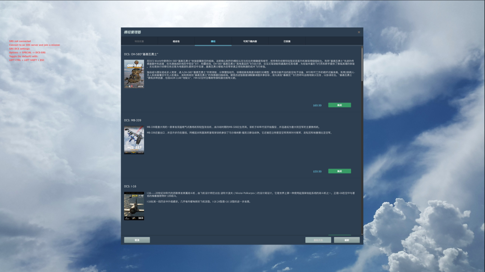Go to the 已安装 tab

[287, 41]
